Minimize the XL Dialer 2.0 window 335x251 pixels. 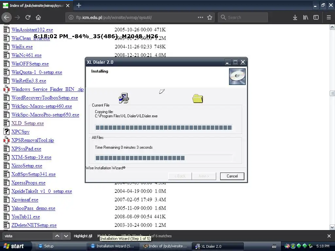(x=227, y=62)
